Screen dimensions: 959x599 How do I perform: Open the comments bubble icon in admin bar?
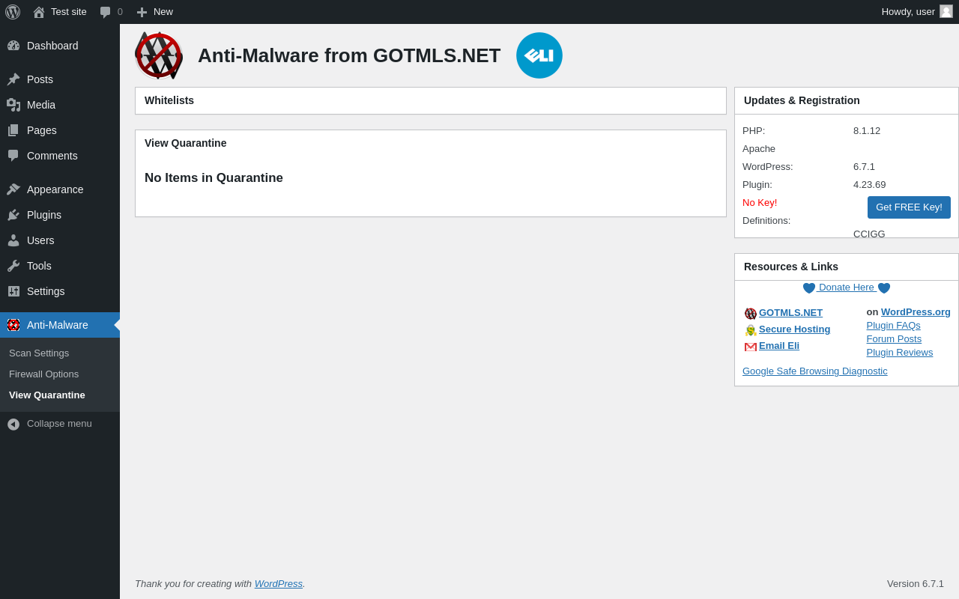106,12
